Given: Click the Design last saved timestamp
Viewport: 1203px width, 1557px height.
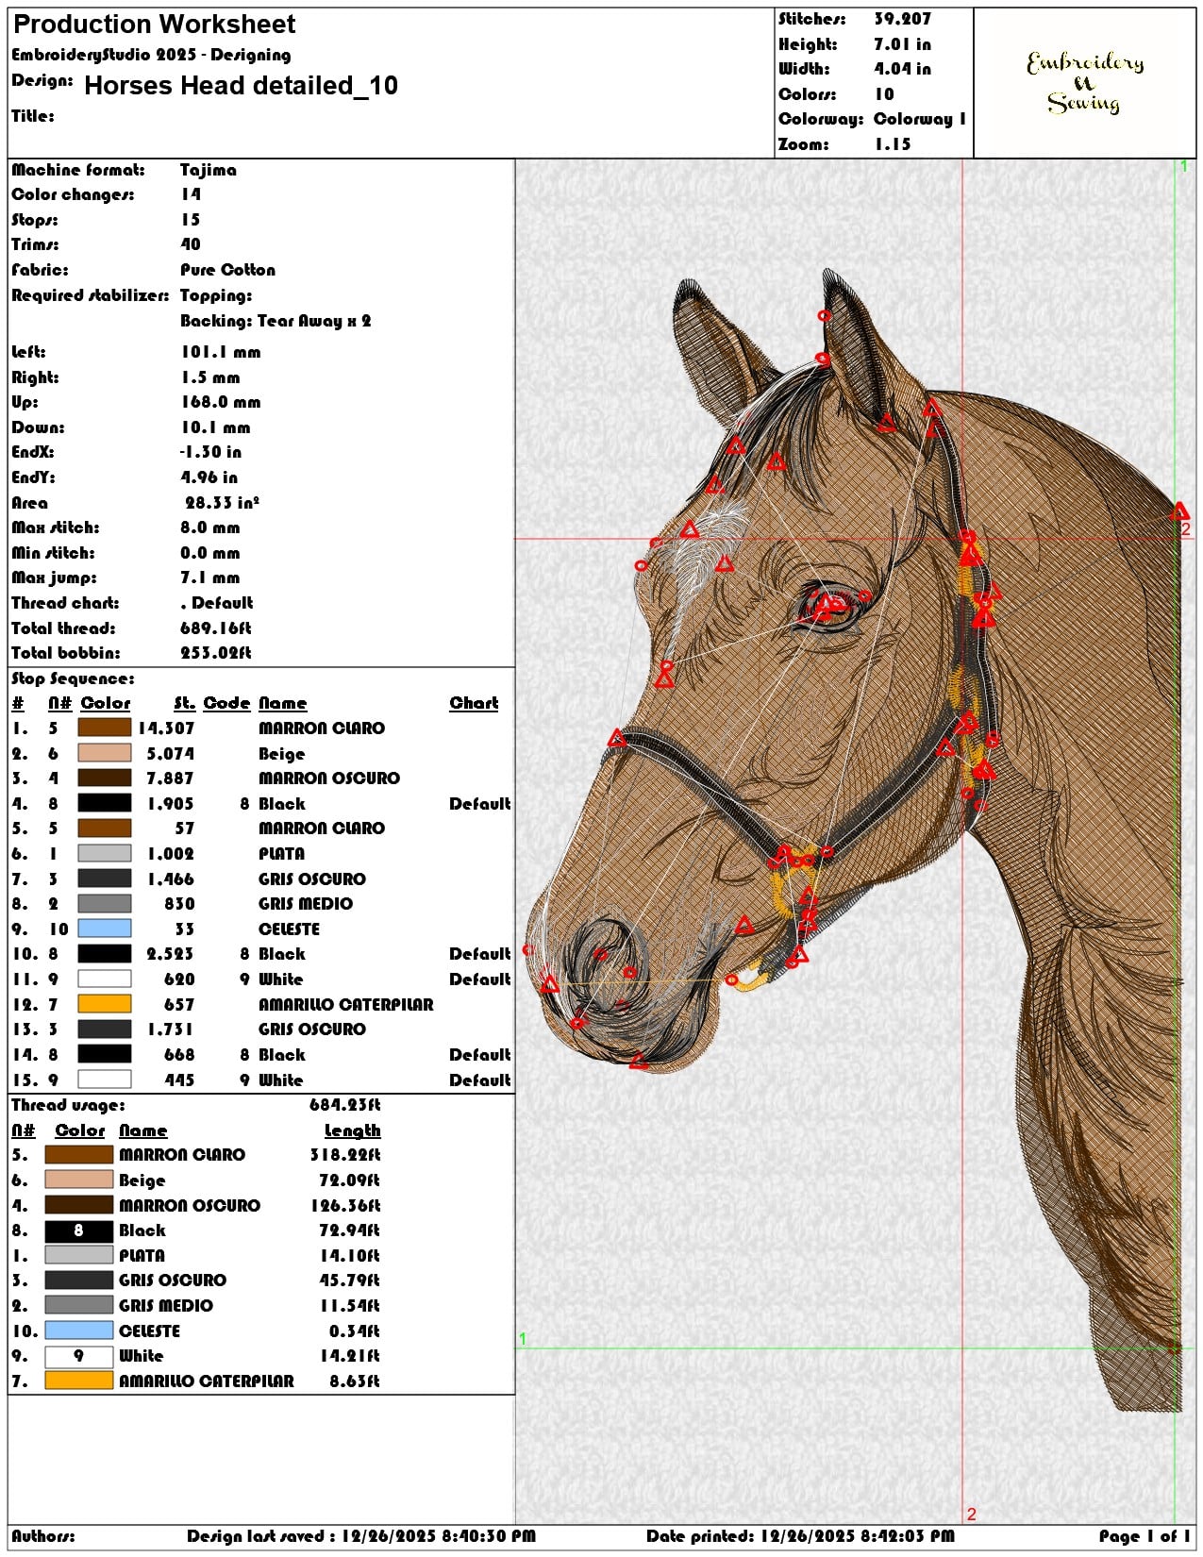Looking at the screenshot, I should 361,1536.
